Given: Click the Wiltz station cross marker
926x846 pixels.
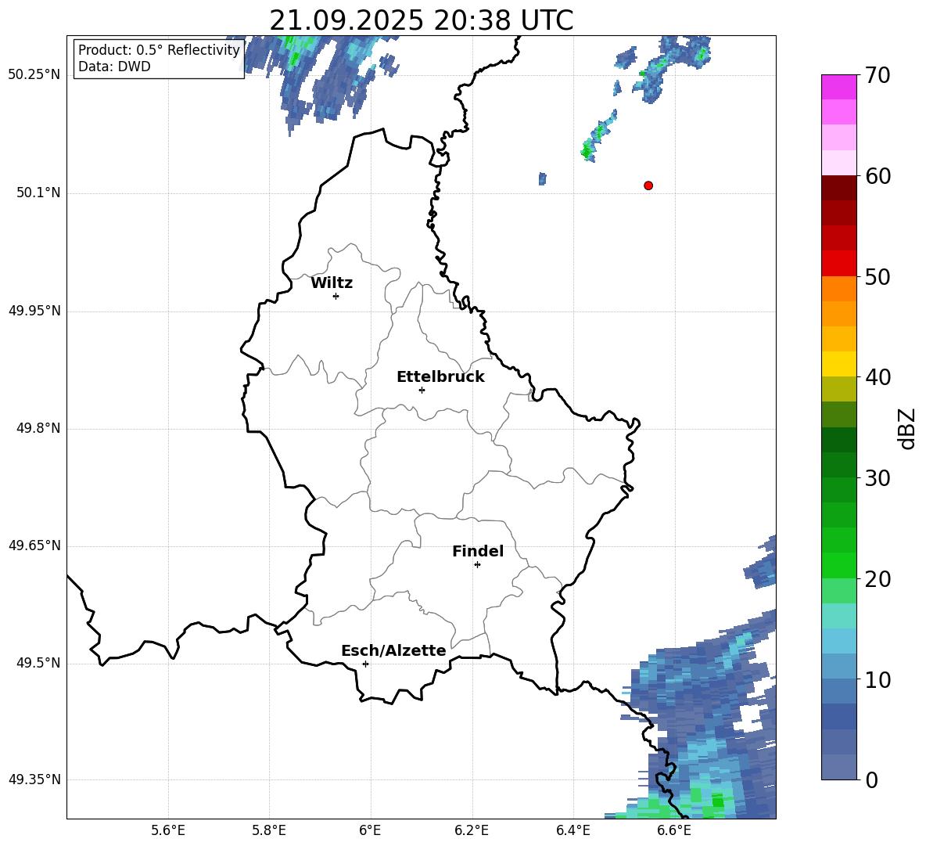Looking at the screenshot, I should coord(336,296).
